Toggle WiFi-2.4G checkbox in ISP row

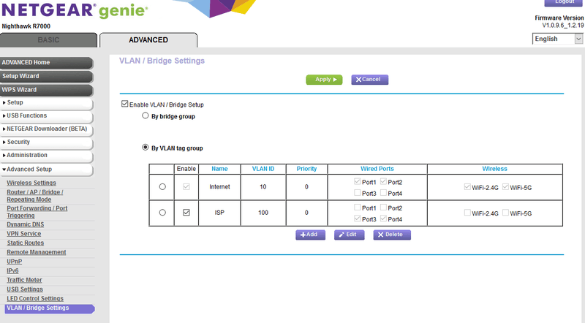pyautogui.click(x=467, y=212)
